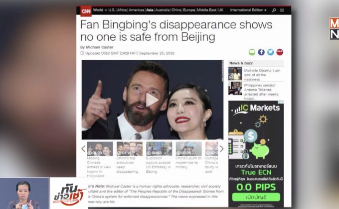This screenshot has width=339, height=209.
Task: Expand the International Edition selector
Action: coord(248,10)
